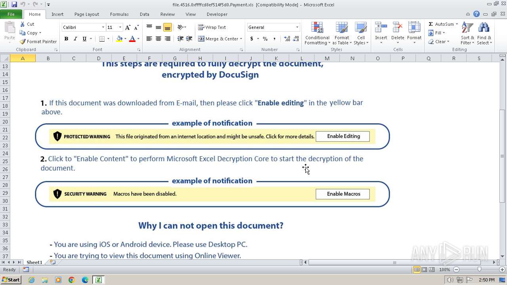
Task: Apply Comma Style
Action: pyautogui.click(x=274, y=39)
